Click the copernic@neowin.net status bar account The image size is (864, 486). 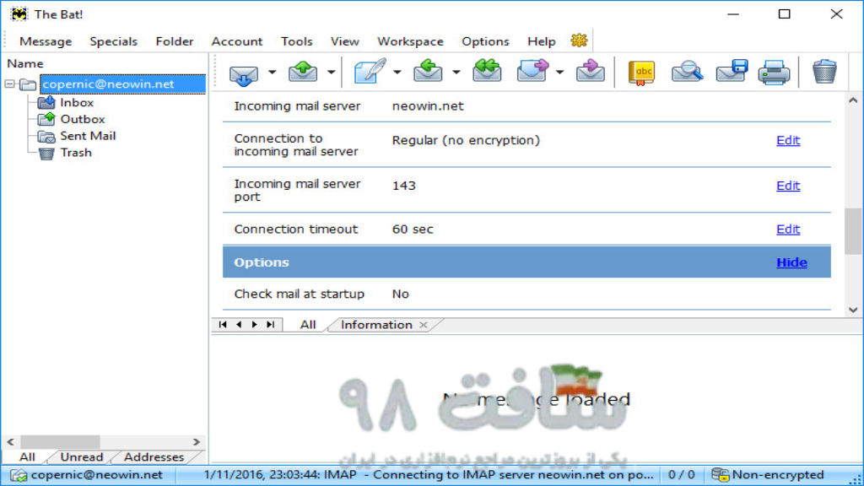point(87,475)
